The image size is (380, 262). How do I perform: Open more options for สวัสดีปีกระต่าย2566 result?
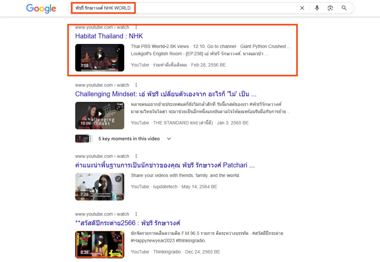[136, 214]
